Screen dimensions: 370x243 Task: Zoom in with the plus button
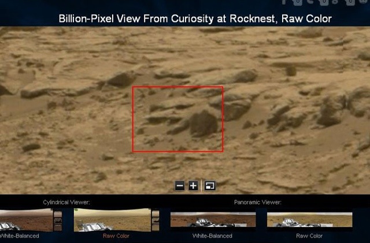coord(193,186)
